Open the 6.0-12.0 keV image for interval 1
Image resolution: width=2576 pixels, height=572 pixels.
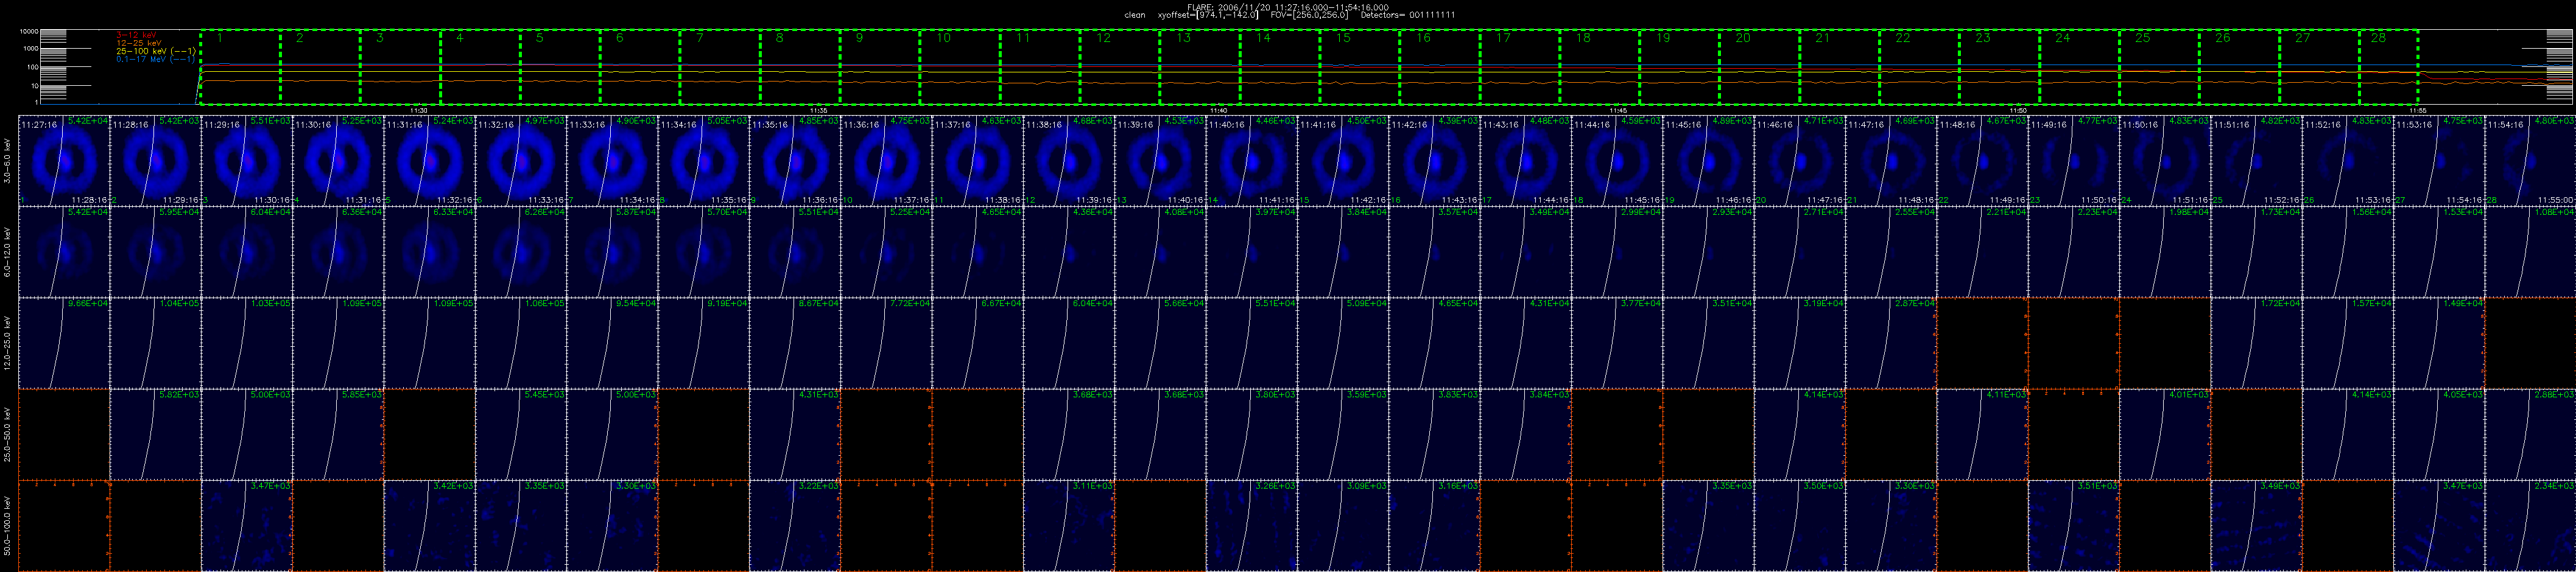pos(64,251)
